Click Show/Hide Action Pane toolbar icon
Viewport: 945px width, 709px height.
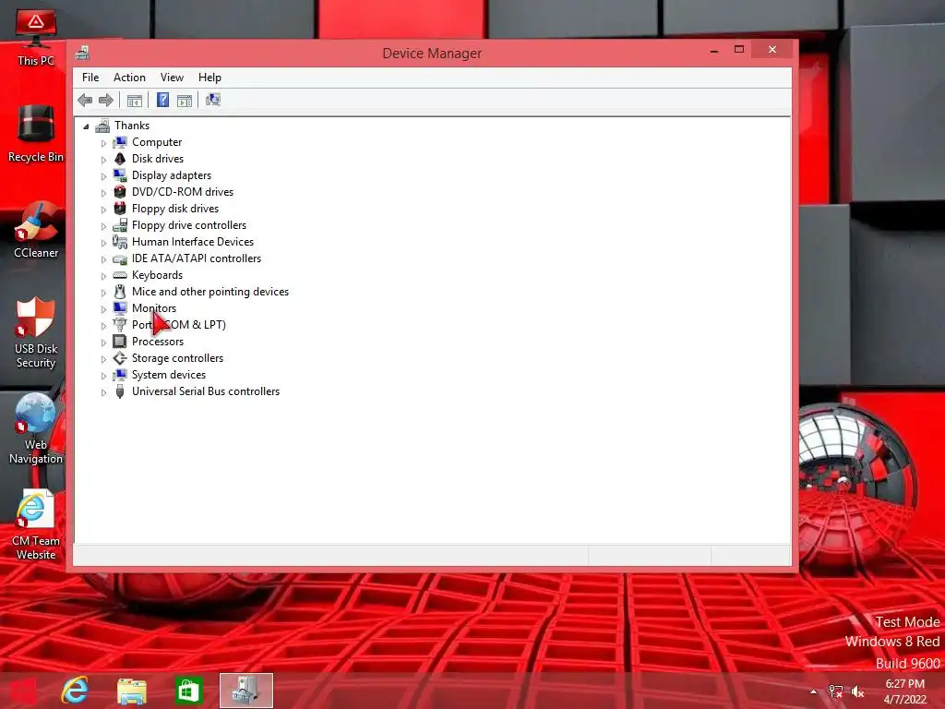point(185,101)
